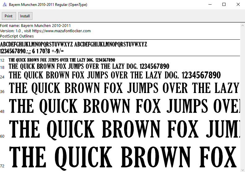Viewport: 245px width, 172px height.
Task: Click the font viewer icon in title bar
Action: click(x=4, y=5)
